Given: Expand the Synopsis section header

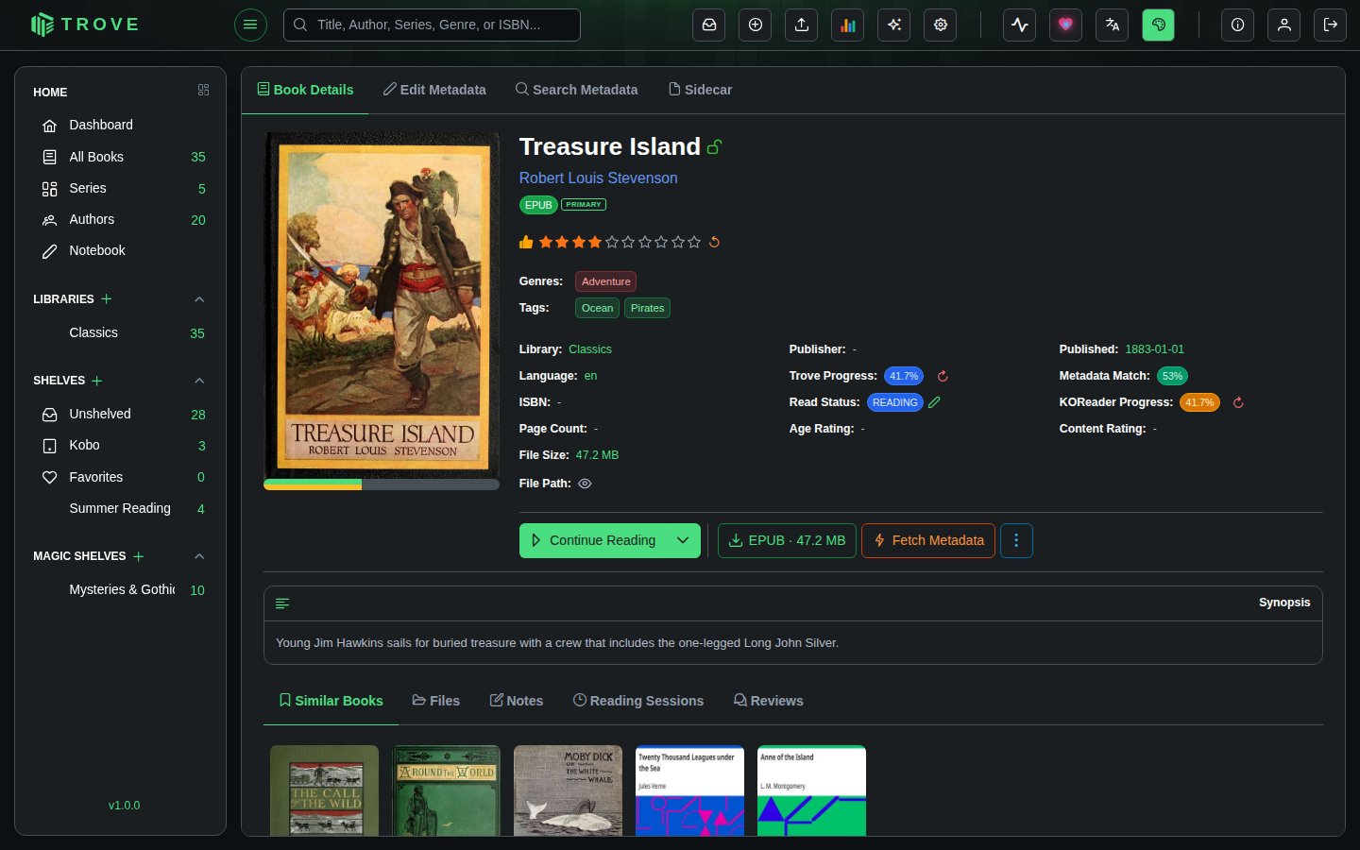Looking at the screenshot, I should tap(792, 603).
